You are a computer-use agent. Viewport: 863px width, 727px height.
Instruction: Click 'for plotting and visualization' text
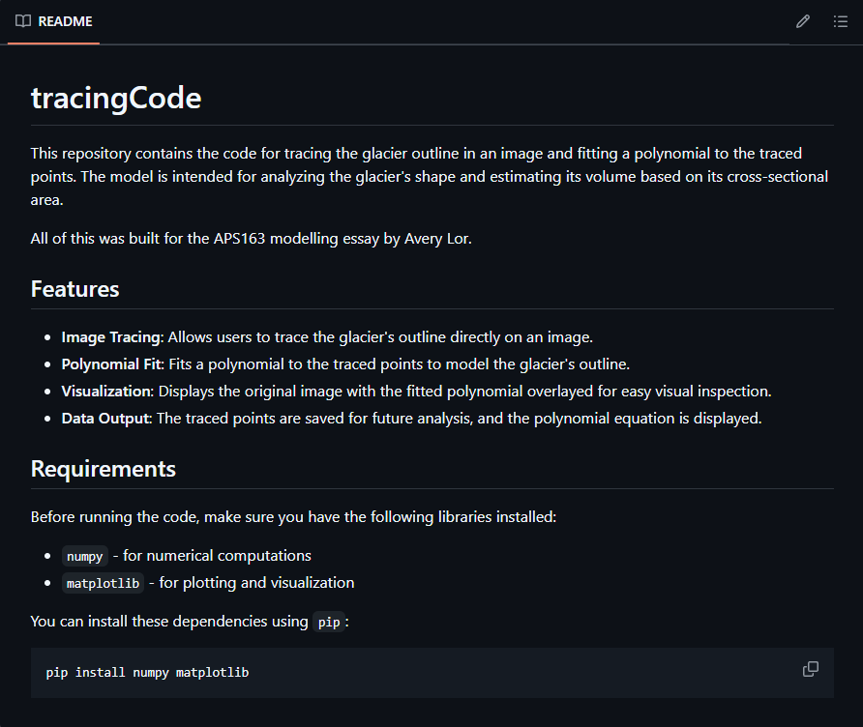pos(256,582)
